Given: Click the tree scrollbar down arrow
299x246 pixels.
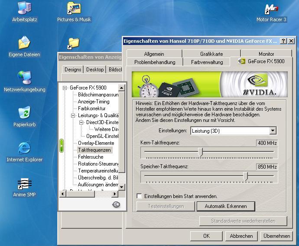Looking at the screenshot, I should pos(121,187).
